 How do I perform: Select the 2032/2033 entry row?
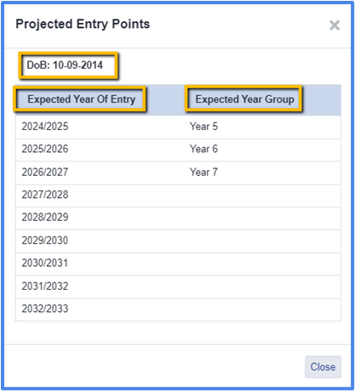point(178,309)
